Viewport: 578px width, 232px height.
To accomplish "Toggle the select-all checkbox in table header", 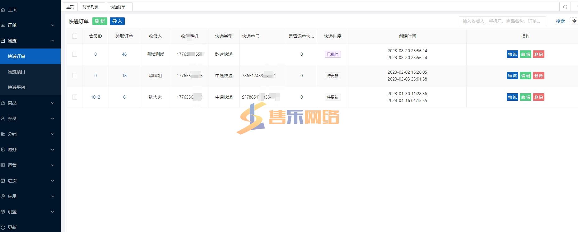I will pos(75,36).
